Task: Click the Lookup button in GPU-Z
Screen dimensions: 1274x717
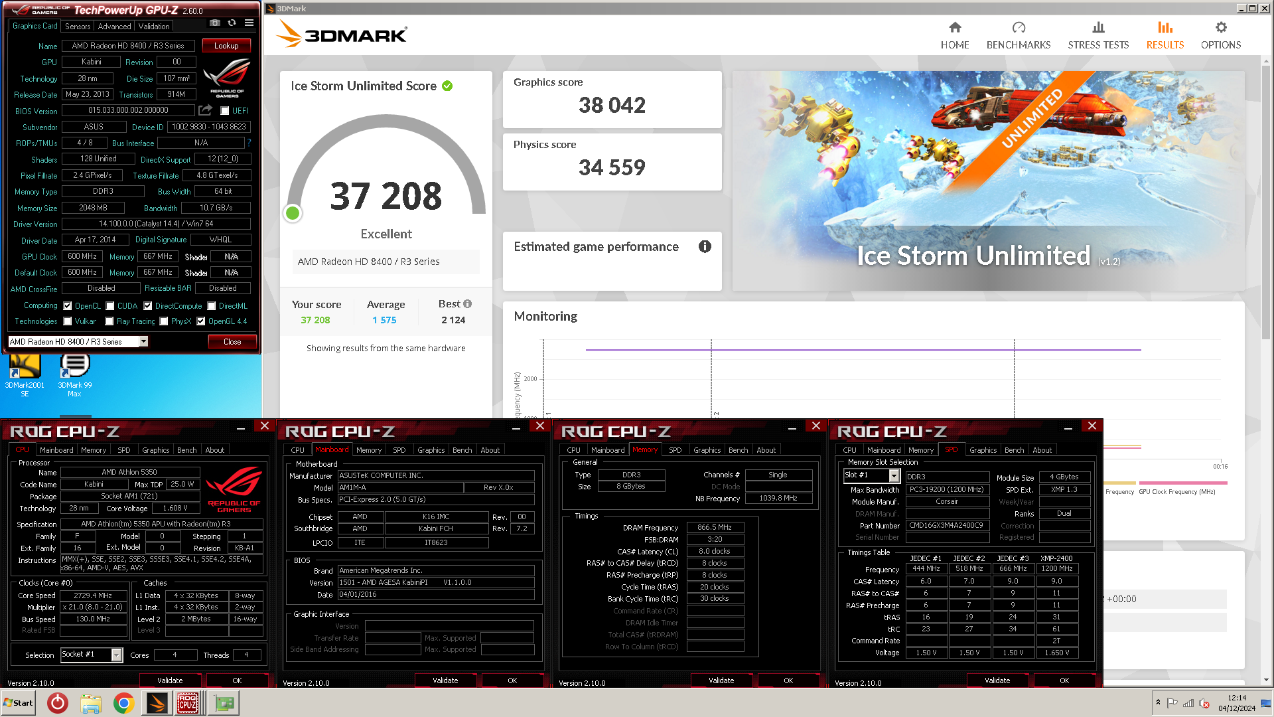Action: click(x=226, y=46)
